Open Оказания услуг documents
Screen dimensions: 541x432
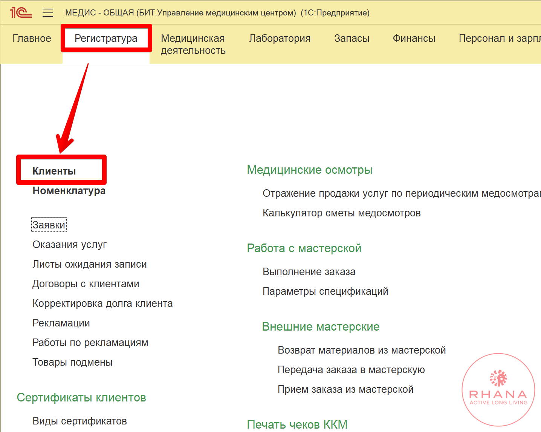70,245
